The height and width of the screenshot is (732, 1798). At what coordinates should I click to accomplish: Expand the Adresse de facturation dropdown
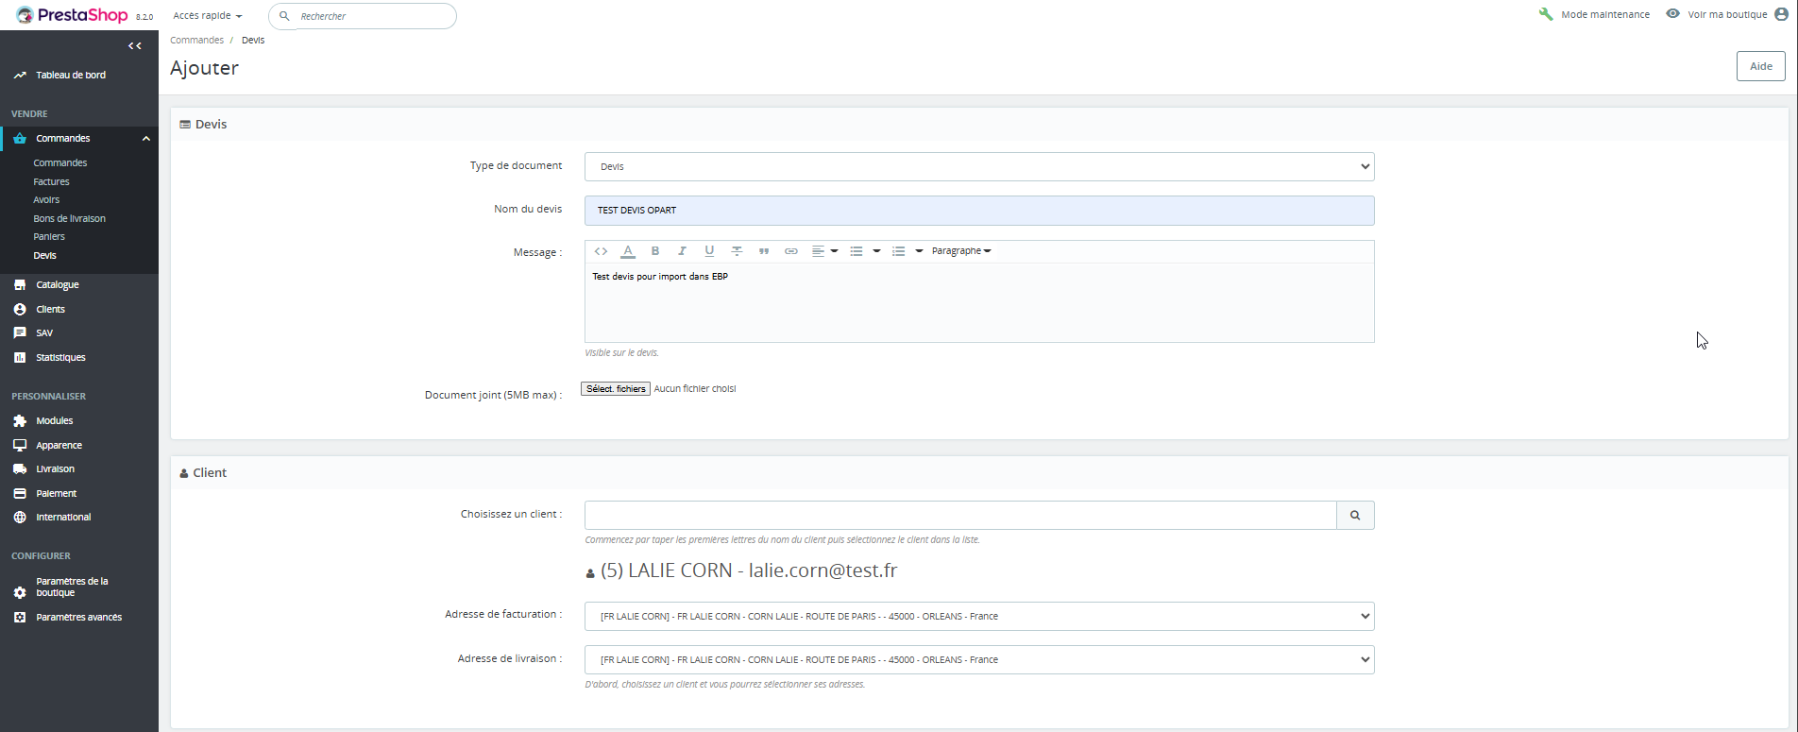point(978,617)
